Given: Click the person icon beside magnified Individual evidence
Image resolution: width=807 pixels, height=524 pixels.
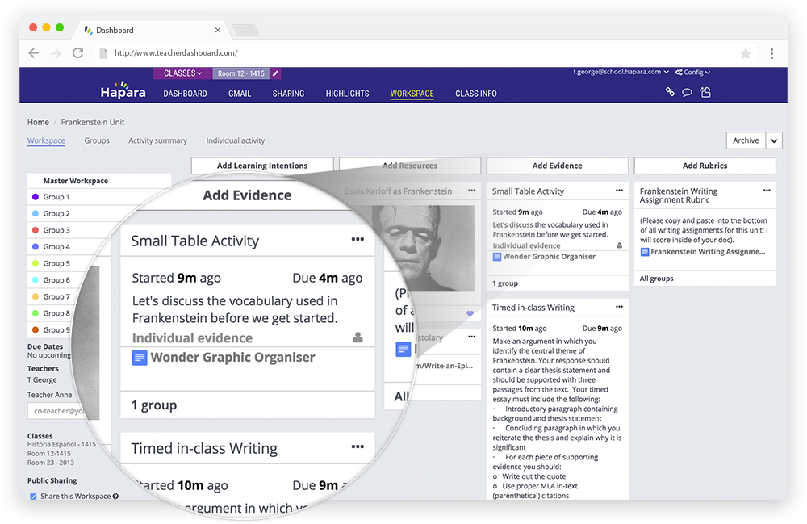Looking at the screenshot, I should (358, 337).
